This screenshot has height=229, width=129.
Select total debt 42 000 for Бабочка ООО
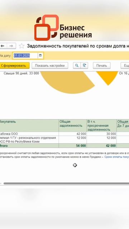click(73, 134)
